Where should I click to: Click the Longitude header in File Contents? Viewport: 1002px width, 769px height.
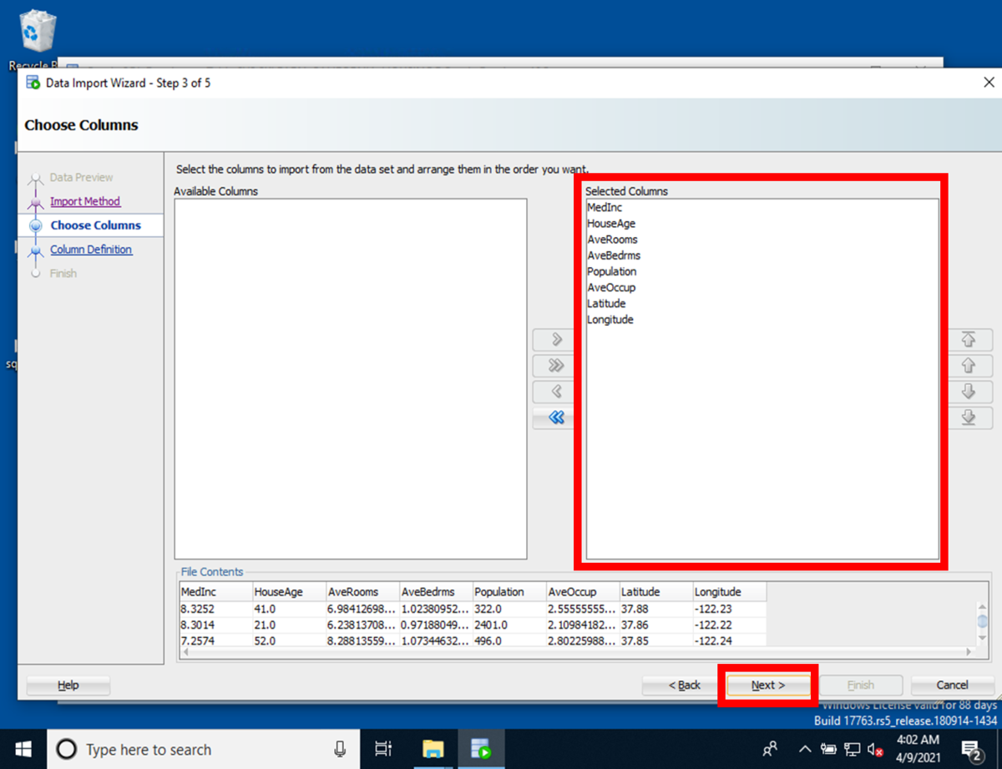(730, 592)
